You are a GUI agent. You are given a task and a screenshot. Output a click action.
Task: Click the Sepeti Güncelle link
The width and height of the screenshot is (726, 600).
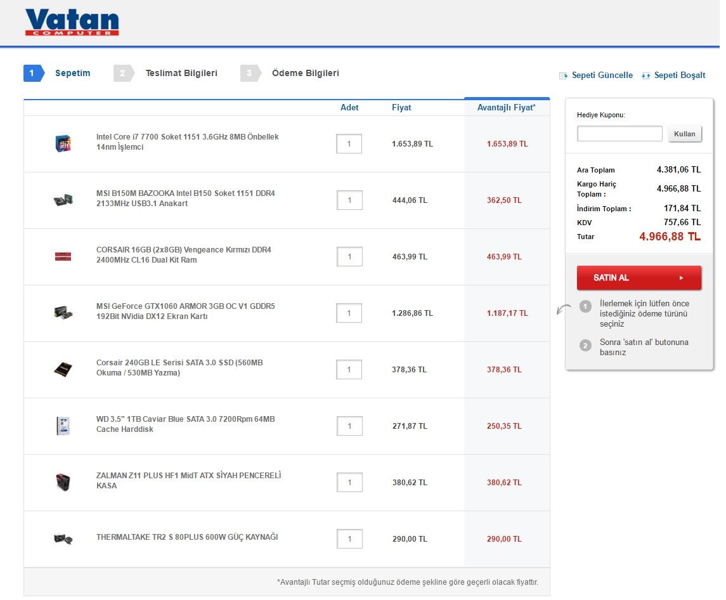click(x=602, y=75)
